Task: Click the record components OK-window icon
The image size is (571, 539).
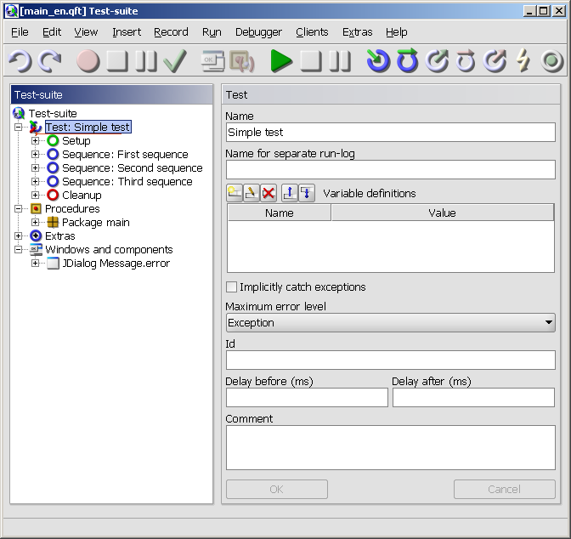Action: coord(213,60)
